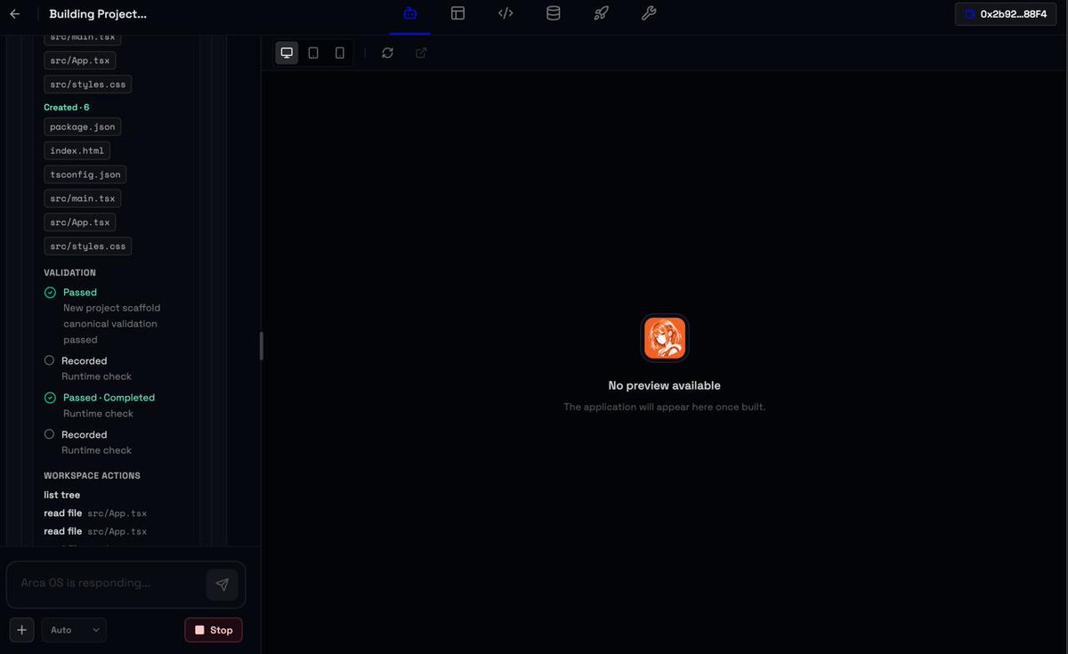Click the sidebar resize handle

[261, 345]
